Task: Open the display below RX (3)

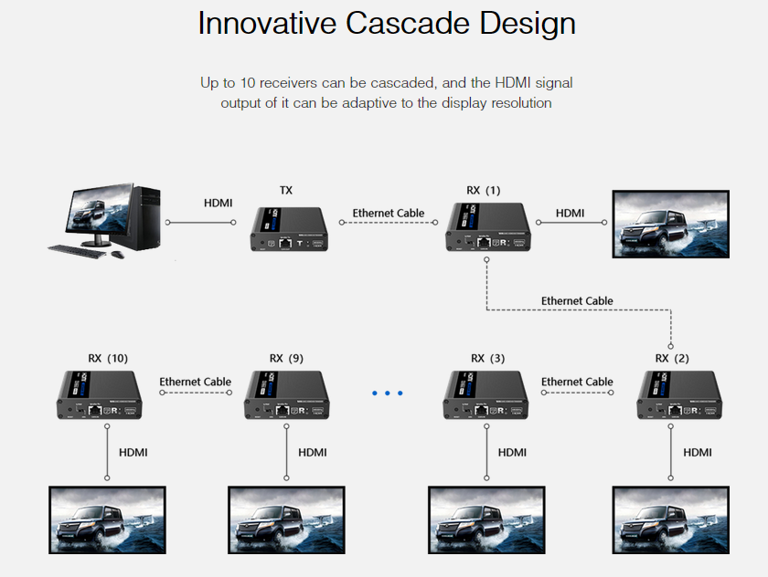Action: (x=486, y=519)
